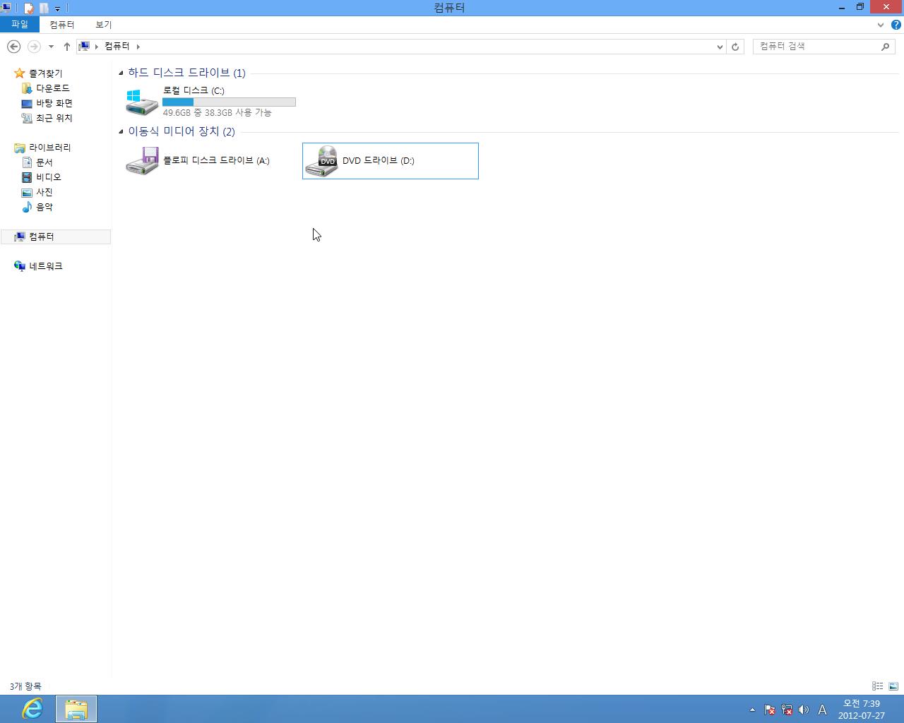Click File Explorer taskbar button

76,709
